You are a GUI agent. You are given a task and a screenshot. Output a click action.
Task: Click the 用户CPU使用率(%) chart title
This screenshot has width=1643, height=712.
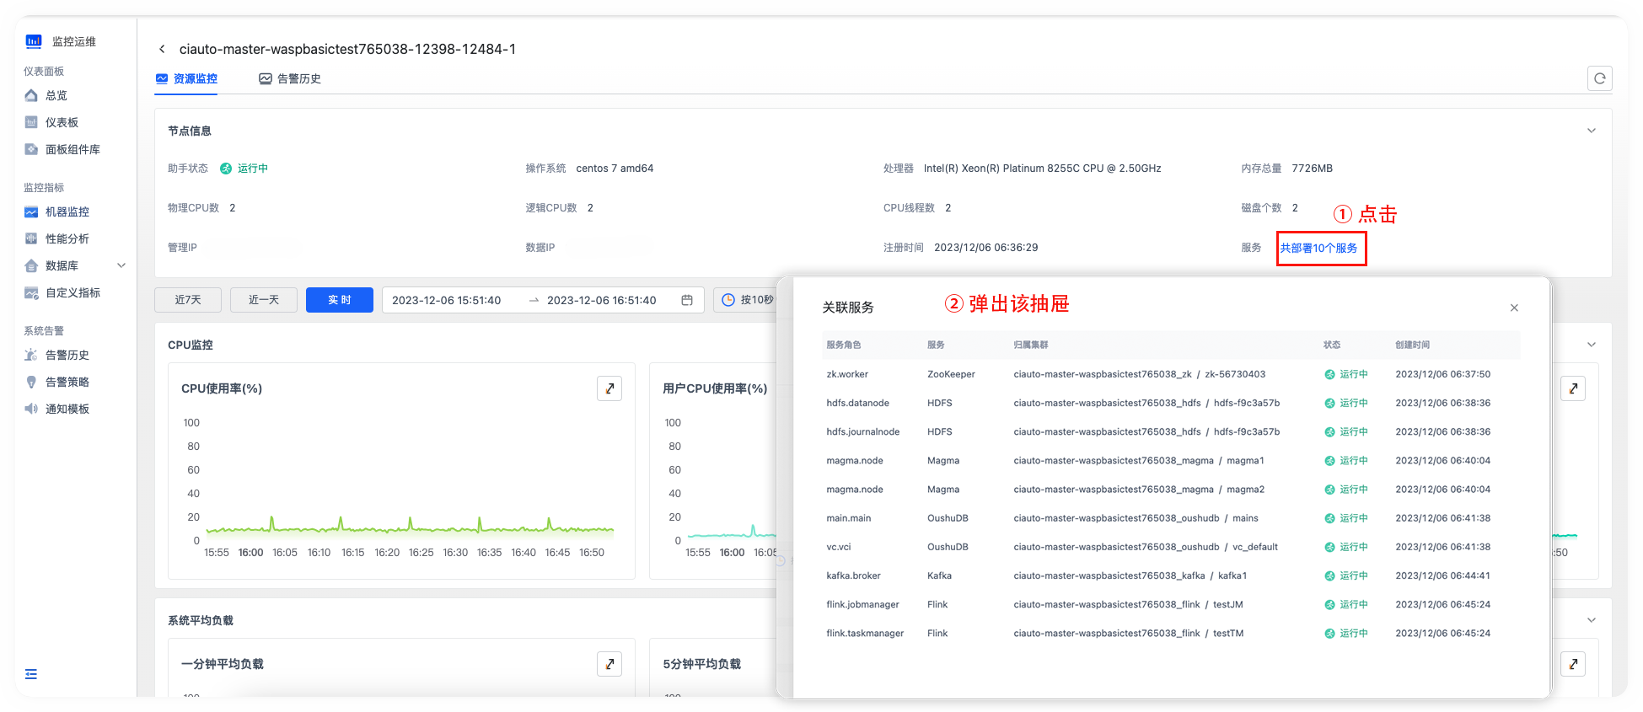pyautogui.click(x=715, y=388)
